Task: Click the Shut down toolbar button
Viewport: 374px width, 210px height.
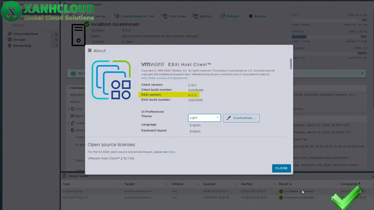Action: 174,16
